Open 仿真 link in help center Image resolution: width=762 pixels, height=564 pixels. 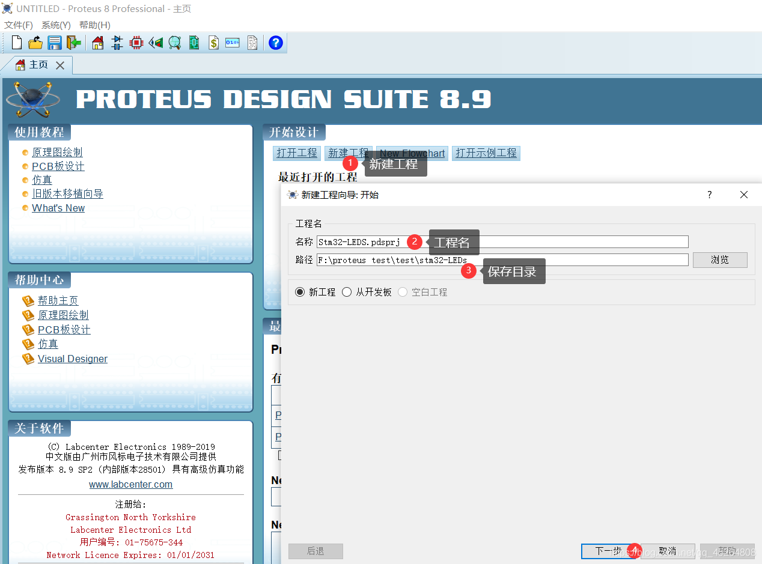pos(48,344)
